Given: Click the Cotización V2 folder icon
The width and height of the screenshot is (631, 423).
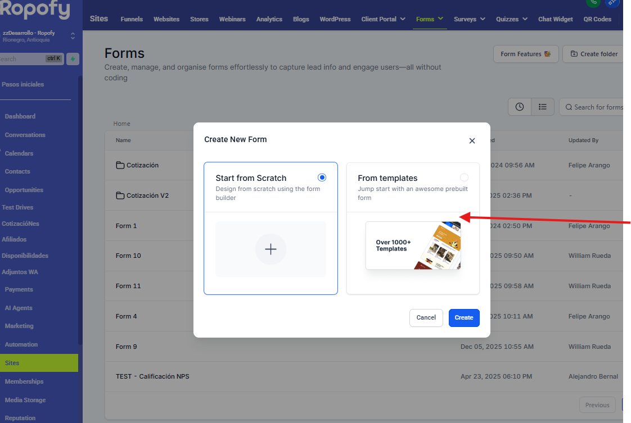Looking at the screenshot, I should pyautogui.click(x=120, y=195).
